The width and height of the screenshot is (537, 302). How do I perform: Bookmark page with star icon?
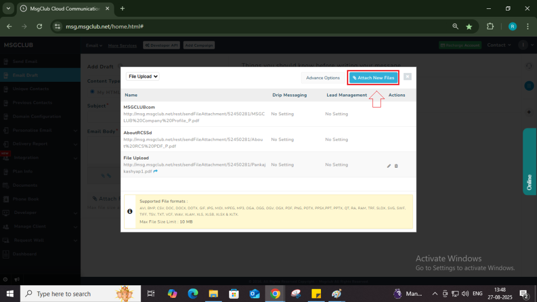[469, 26]
